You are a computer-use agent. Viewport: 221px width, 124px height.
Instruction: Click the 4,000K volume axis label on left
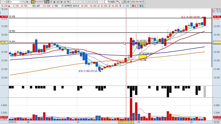click(4, 105)
